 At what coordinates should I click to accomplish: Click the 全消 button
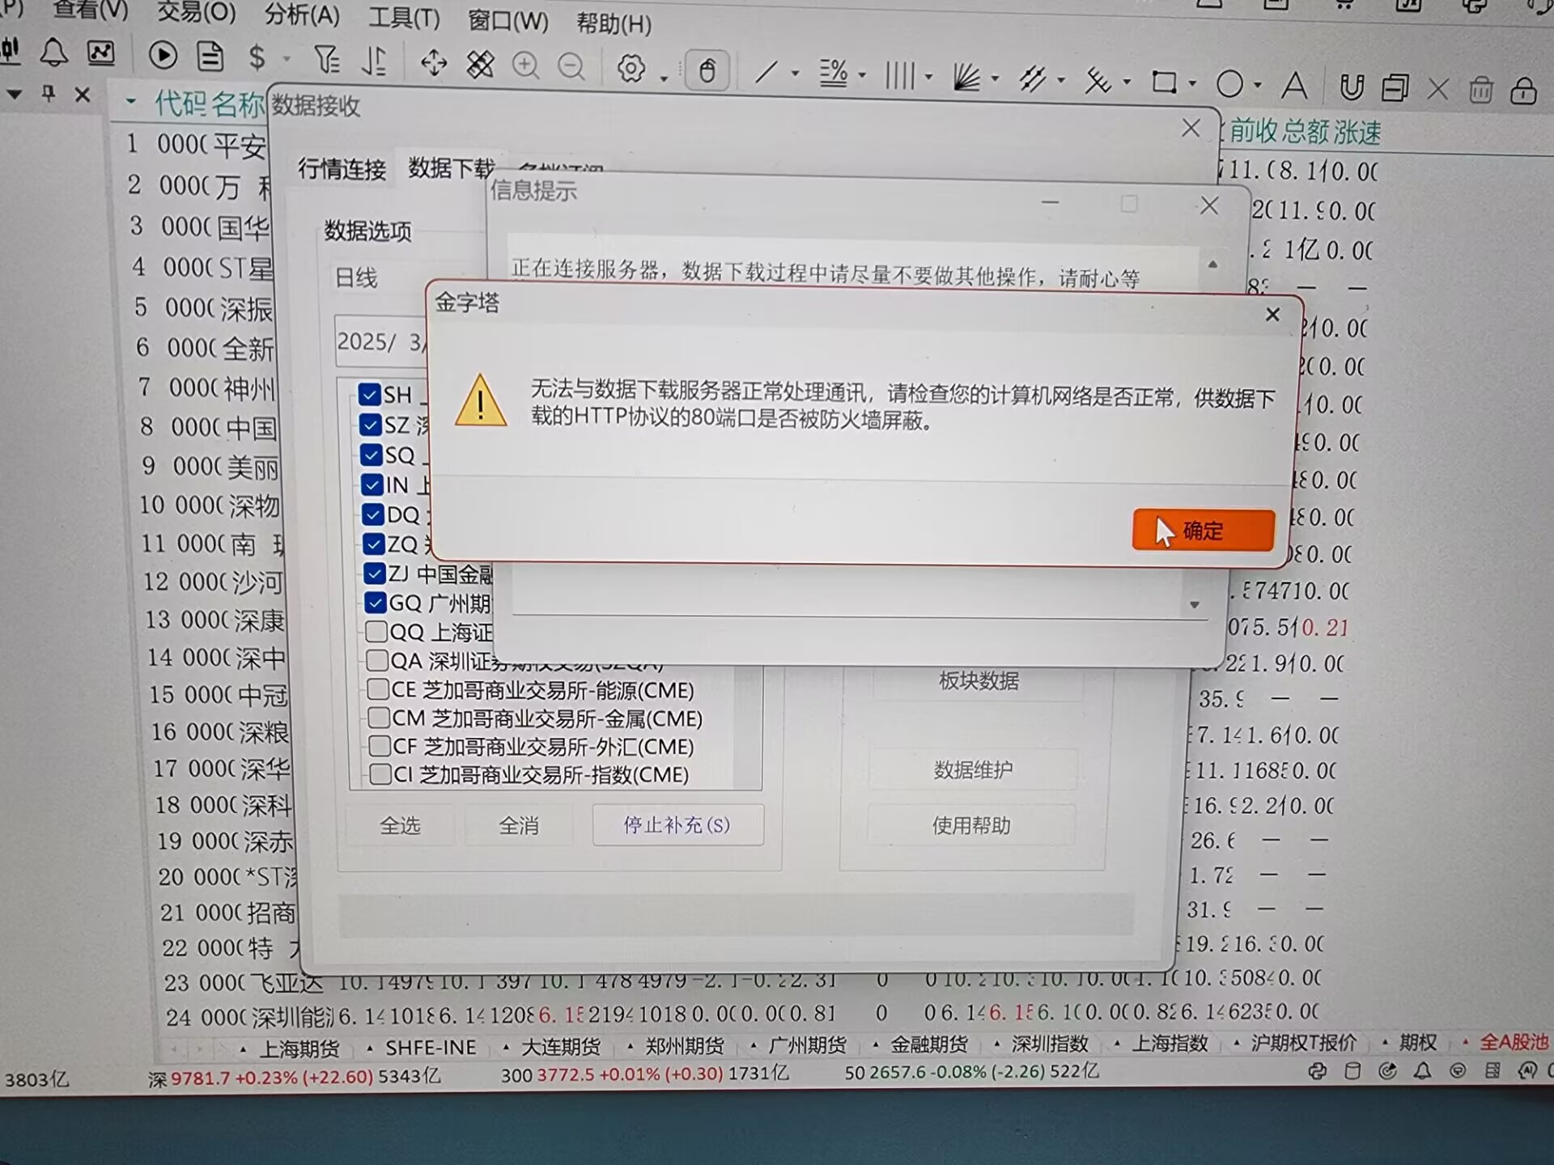coord(518,825)
